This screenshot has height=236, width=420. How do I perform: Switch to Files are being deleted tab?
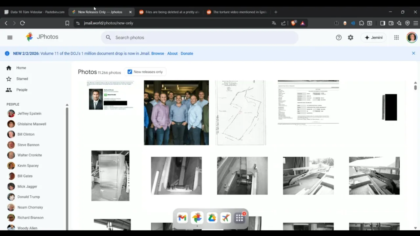[169, 12]
